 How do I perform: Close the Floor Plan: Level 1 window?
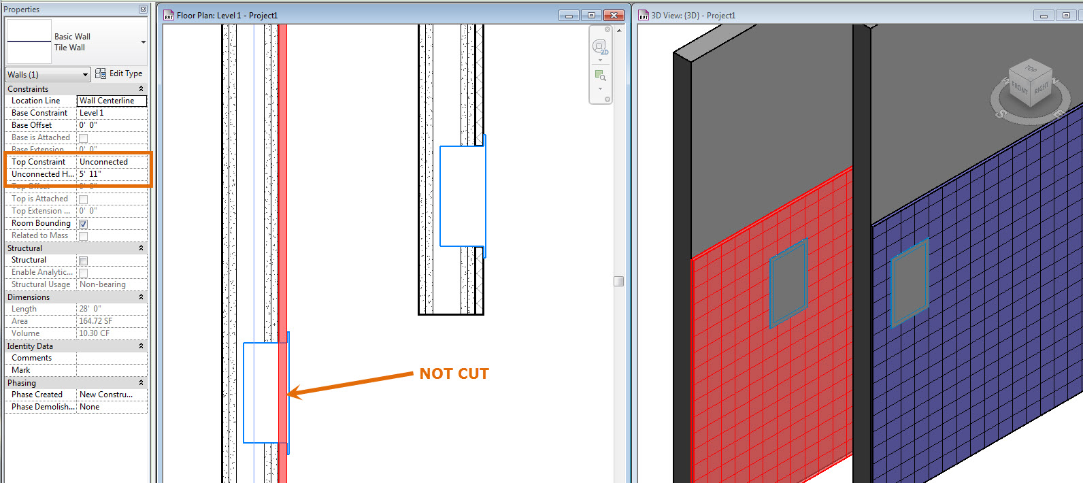tap(614, 15)
